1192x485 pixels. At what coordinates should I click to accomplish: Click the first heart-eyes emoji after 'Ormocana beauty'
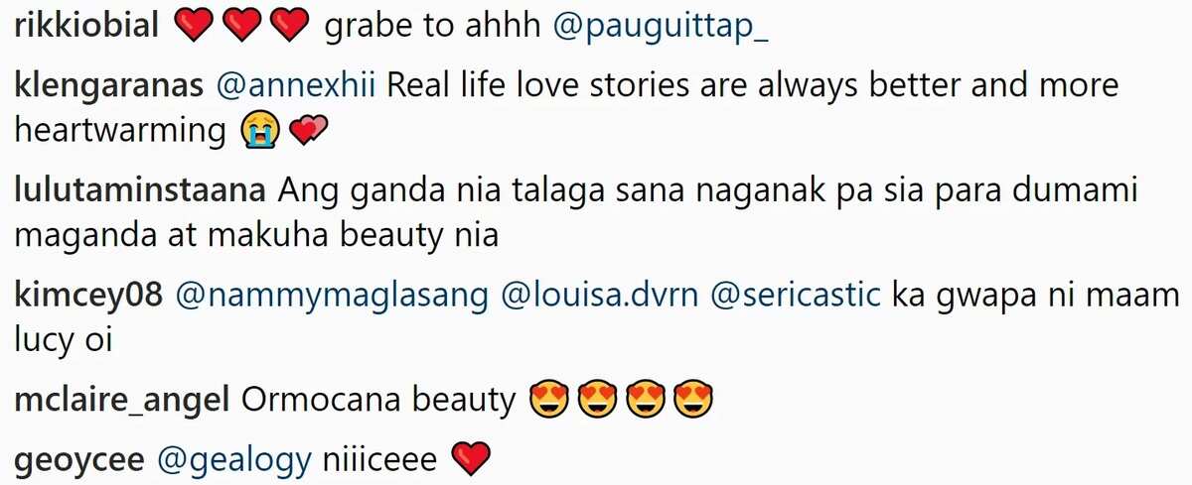click(x=548, y=401)
